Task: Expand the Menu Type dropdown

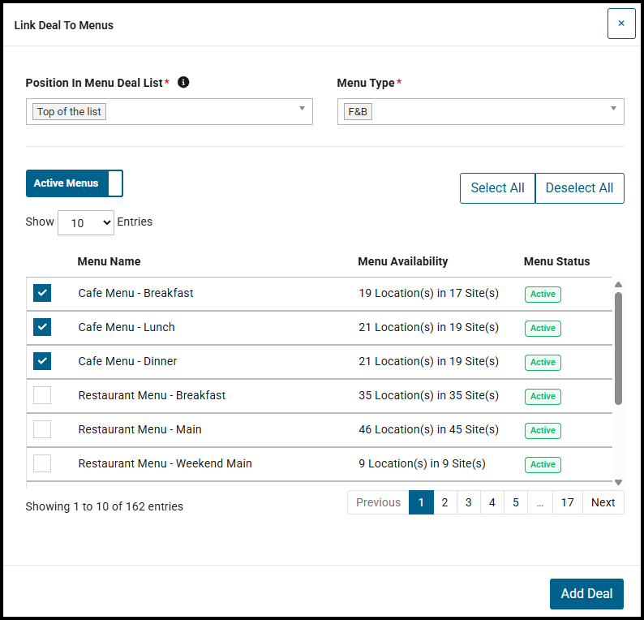Action: click(x=480, y=111)
